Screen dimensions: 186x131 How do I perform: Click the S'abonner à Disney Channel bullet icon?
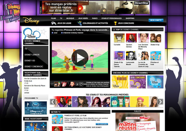tap(62, 33)
